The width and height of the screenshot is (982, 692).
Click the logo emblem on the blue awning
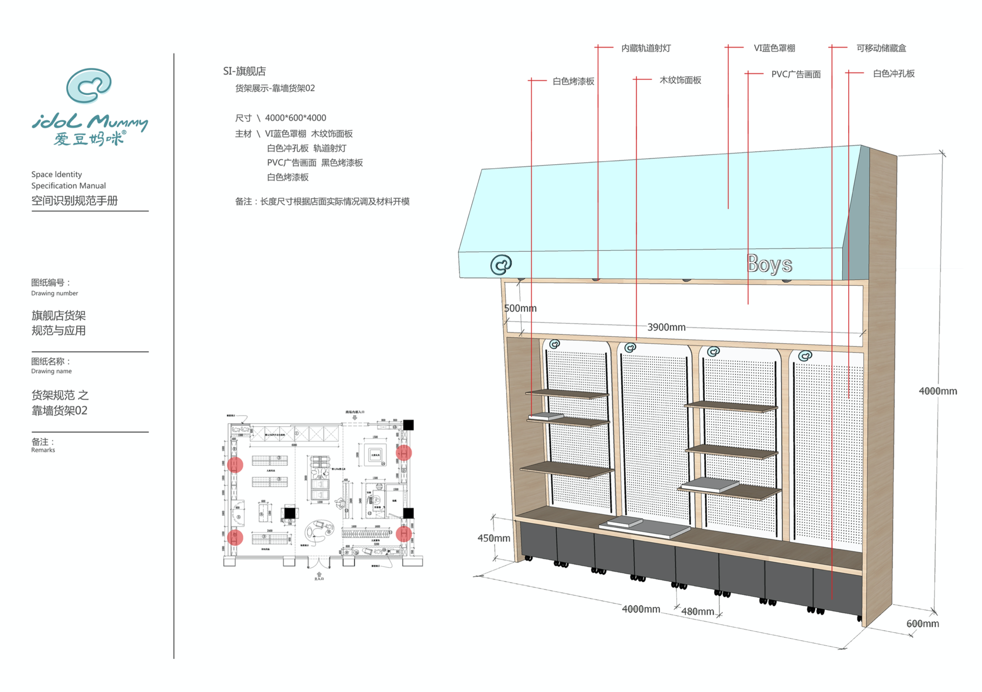(x=501, y=265)
